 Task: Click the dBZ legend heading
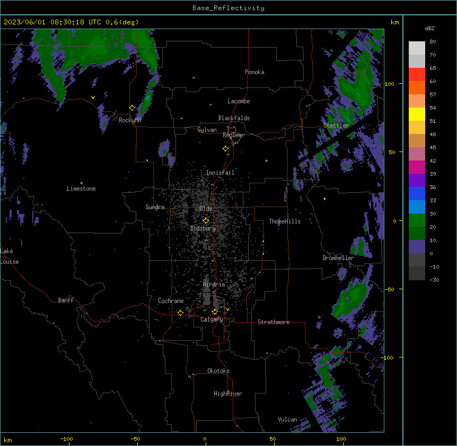tap(429, 28)
